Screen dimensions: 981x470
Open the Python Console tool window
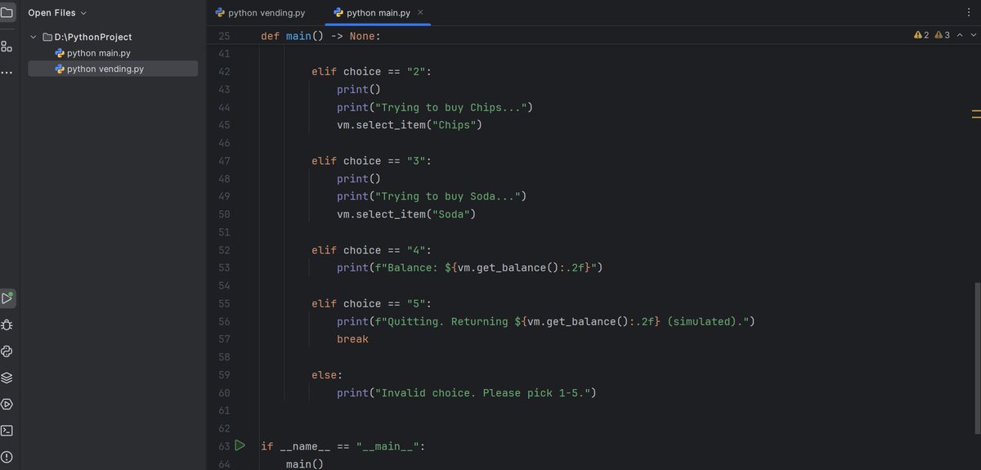click(x=7, y=351)
